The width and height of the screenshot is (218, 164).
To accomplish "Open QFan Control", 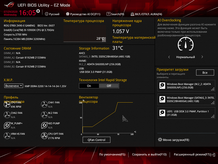I will pos(96,140).
